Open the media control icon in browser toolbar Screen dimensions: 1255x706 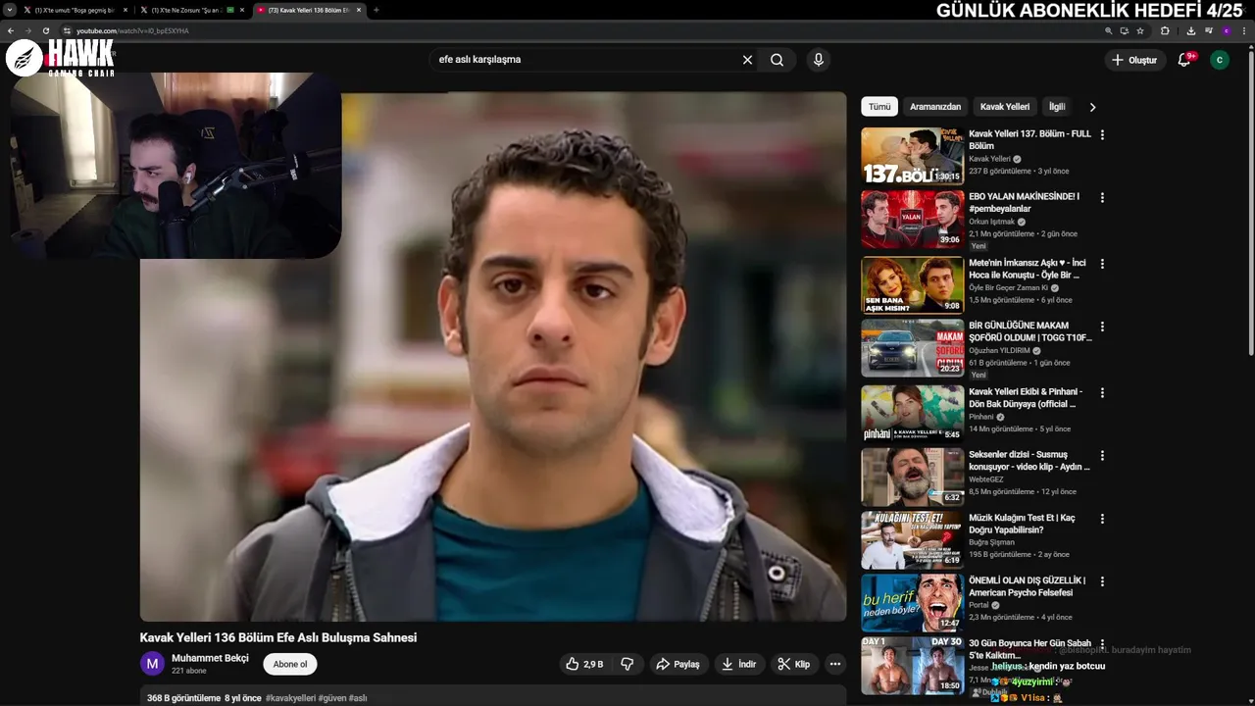pyautogui.click(x=1208, y=30)
